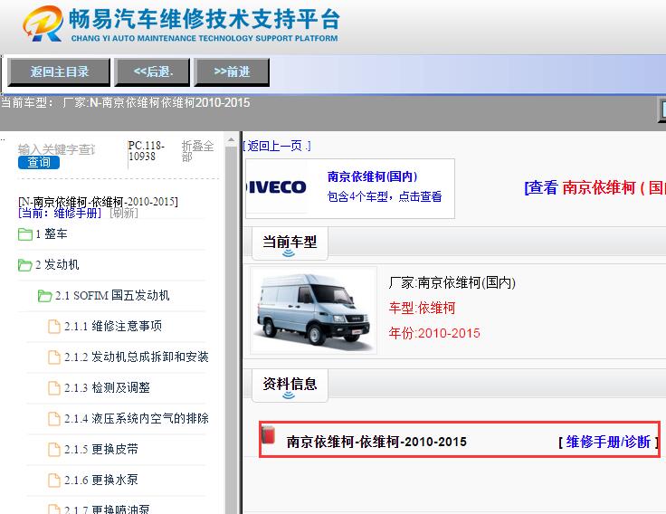This screenshot has height=514, width=666.
Task: Open 2.1.5 更换皮带
Action: coord(101,449)
